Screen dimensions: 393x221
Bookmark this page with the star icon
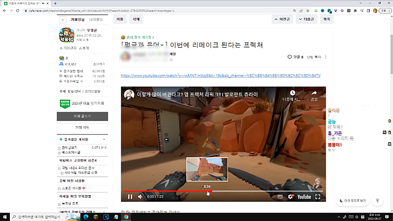point(308,11)
